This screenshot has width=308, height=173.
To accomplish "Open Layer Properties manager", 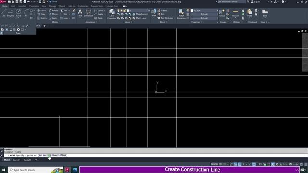I will (112, 14).
